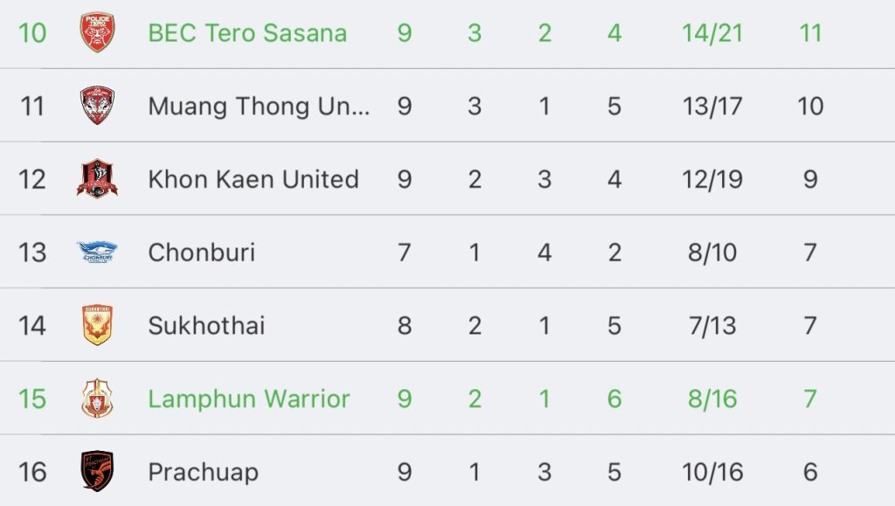Open Khon Kaen United team page

(253, 179)
